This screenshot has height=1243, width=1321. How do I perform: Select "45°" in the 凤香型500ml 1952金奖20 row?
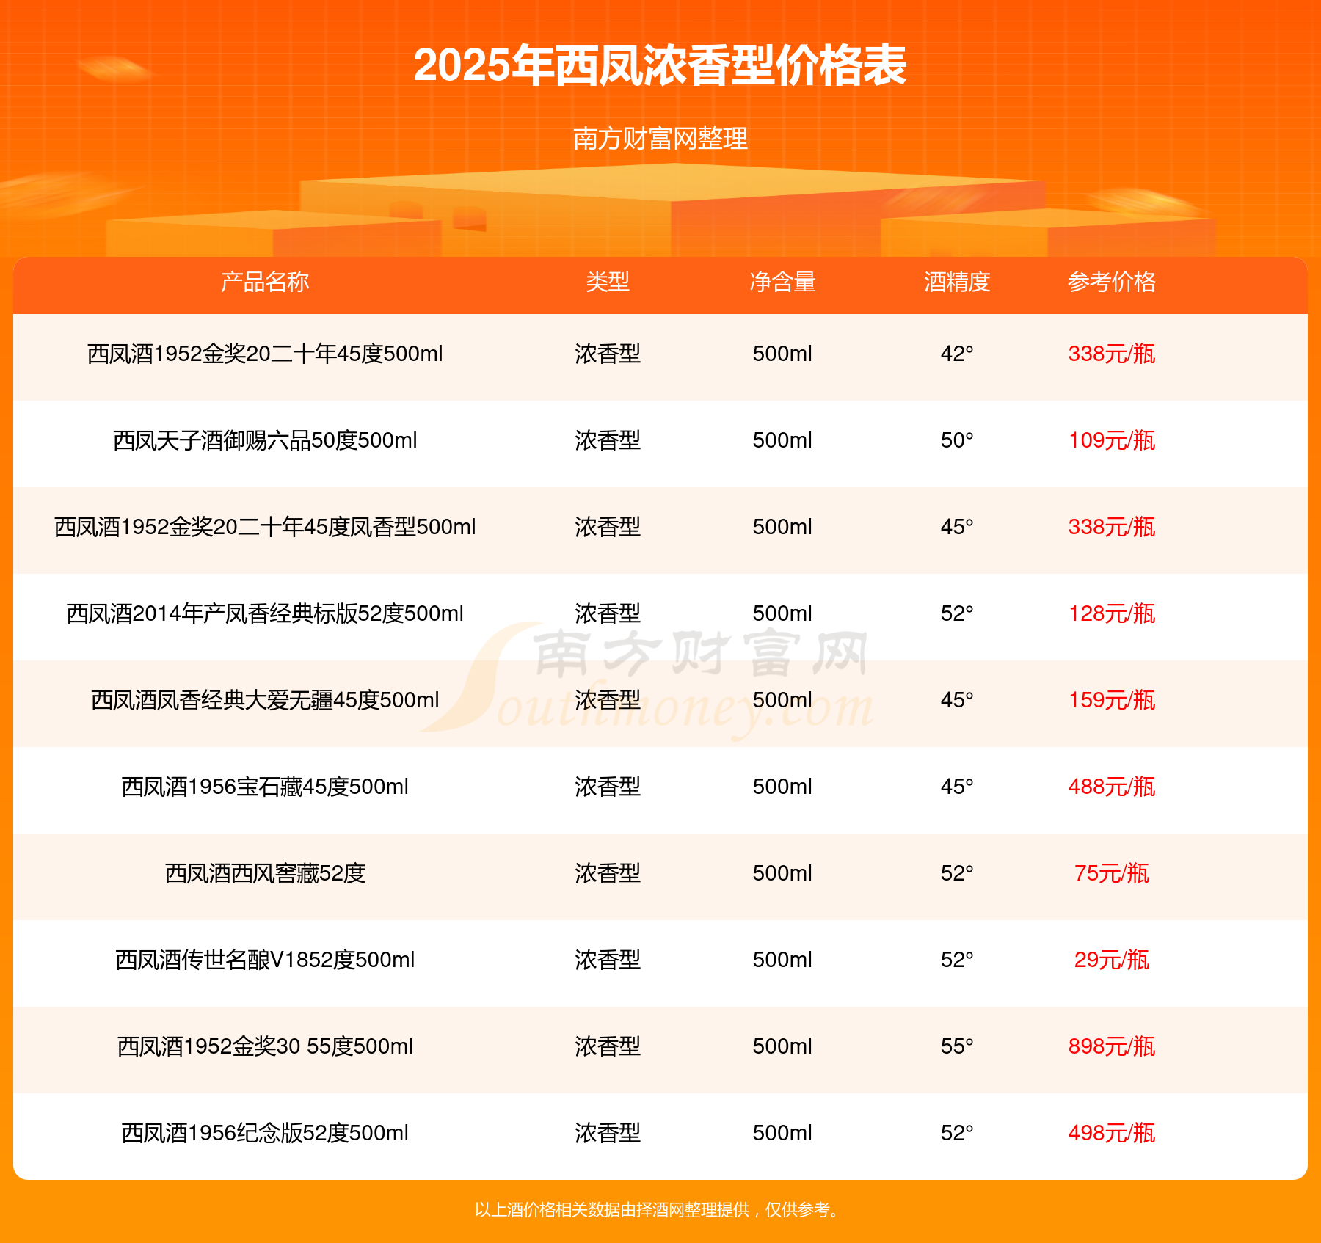[957, 527]
